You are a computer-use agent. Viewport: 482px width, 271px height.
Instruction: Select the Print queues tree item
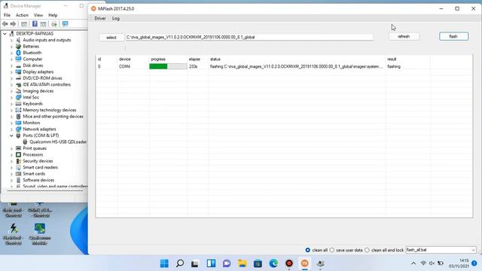pyautogui.click(x=35, y=148)
